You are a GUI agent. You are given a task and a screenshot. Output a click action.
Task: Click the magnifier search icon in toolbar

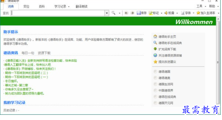click(113, 13)
